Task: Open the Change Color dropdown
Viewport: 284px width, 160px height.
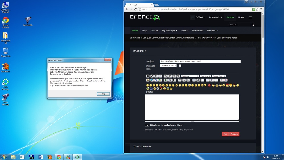Action: pos(219,76)
